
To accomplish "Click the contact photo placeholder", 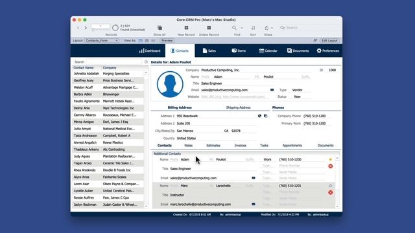I will click(x=170, y=84).
